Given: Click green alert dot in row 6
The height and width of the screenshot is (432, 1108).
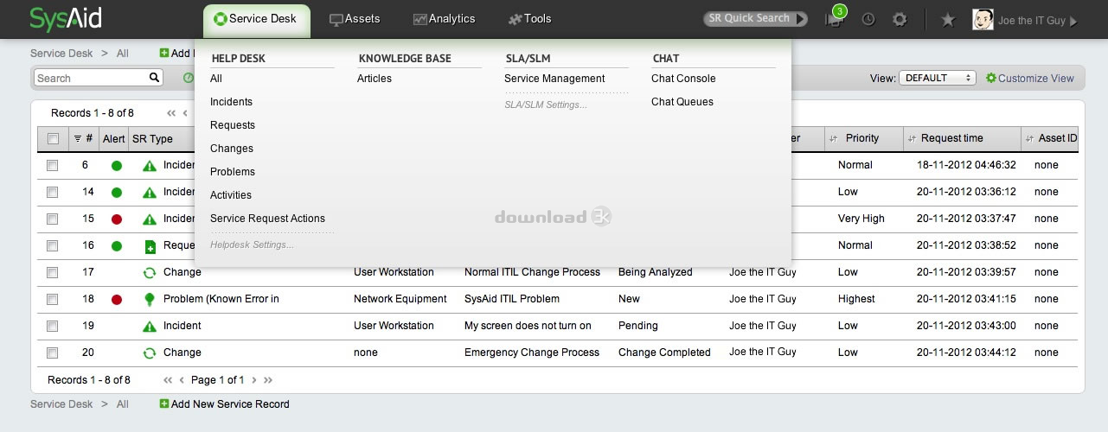Looking at the screenshot, I should pos(117,166).
